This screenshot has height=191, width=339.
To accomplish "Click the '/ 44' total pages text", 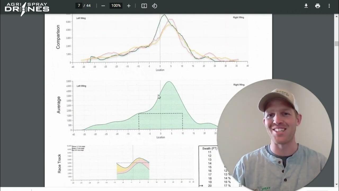I will point(87,6).
